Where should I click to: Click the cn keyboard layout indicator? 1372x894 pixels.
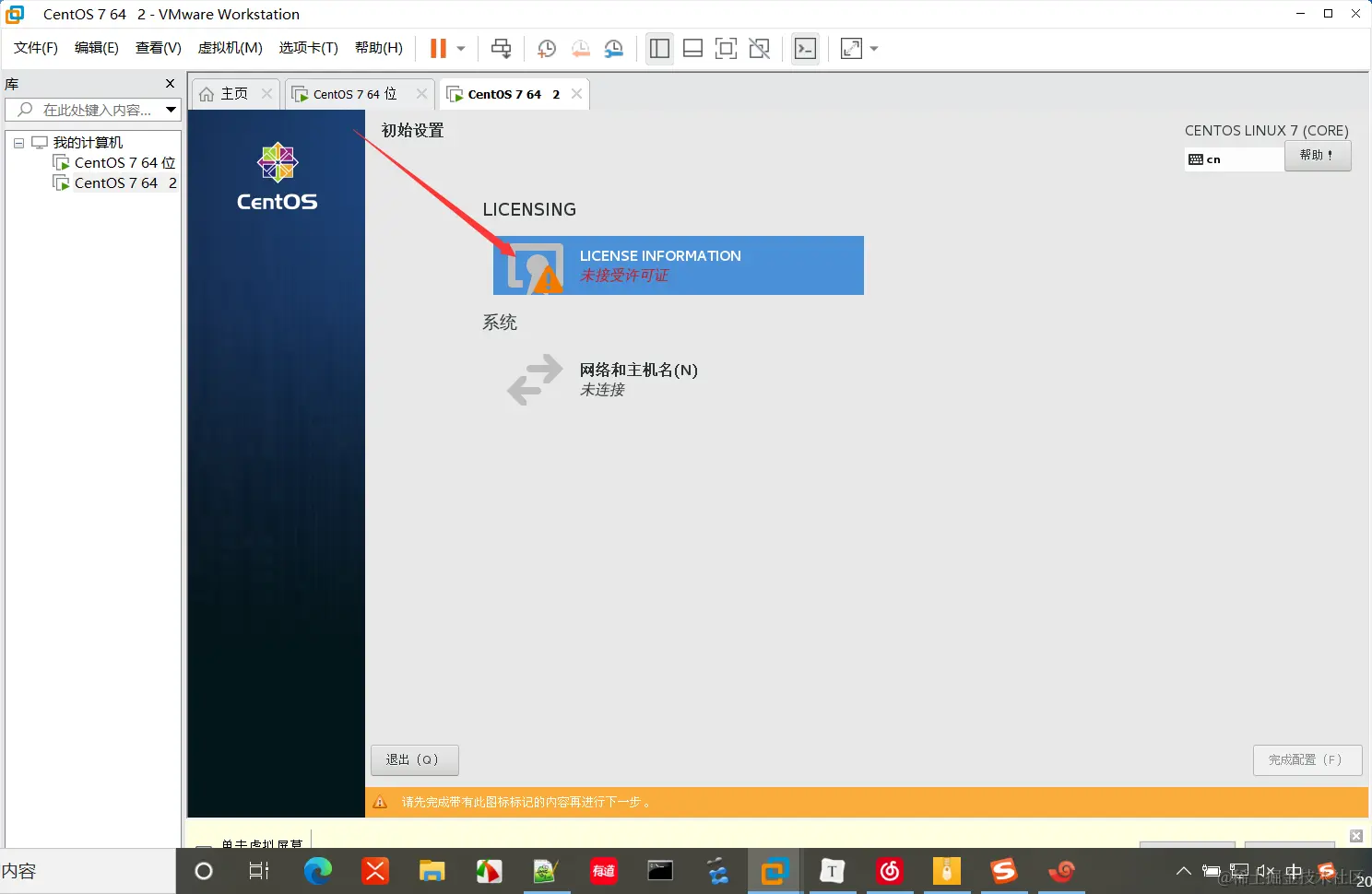[x=1234, y=159]
